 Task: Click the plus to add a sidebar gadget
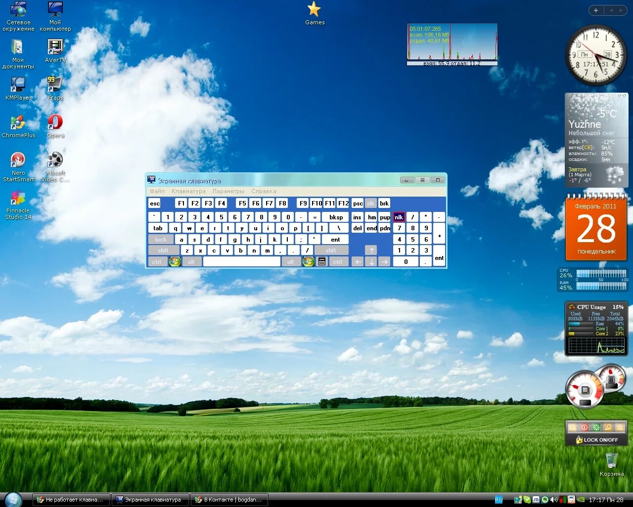pos(595,10)
